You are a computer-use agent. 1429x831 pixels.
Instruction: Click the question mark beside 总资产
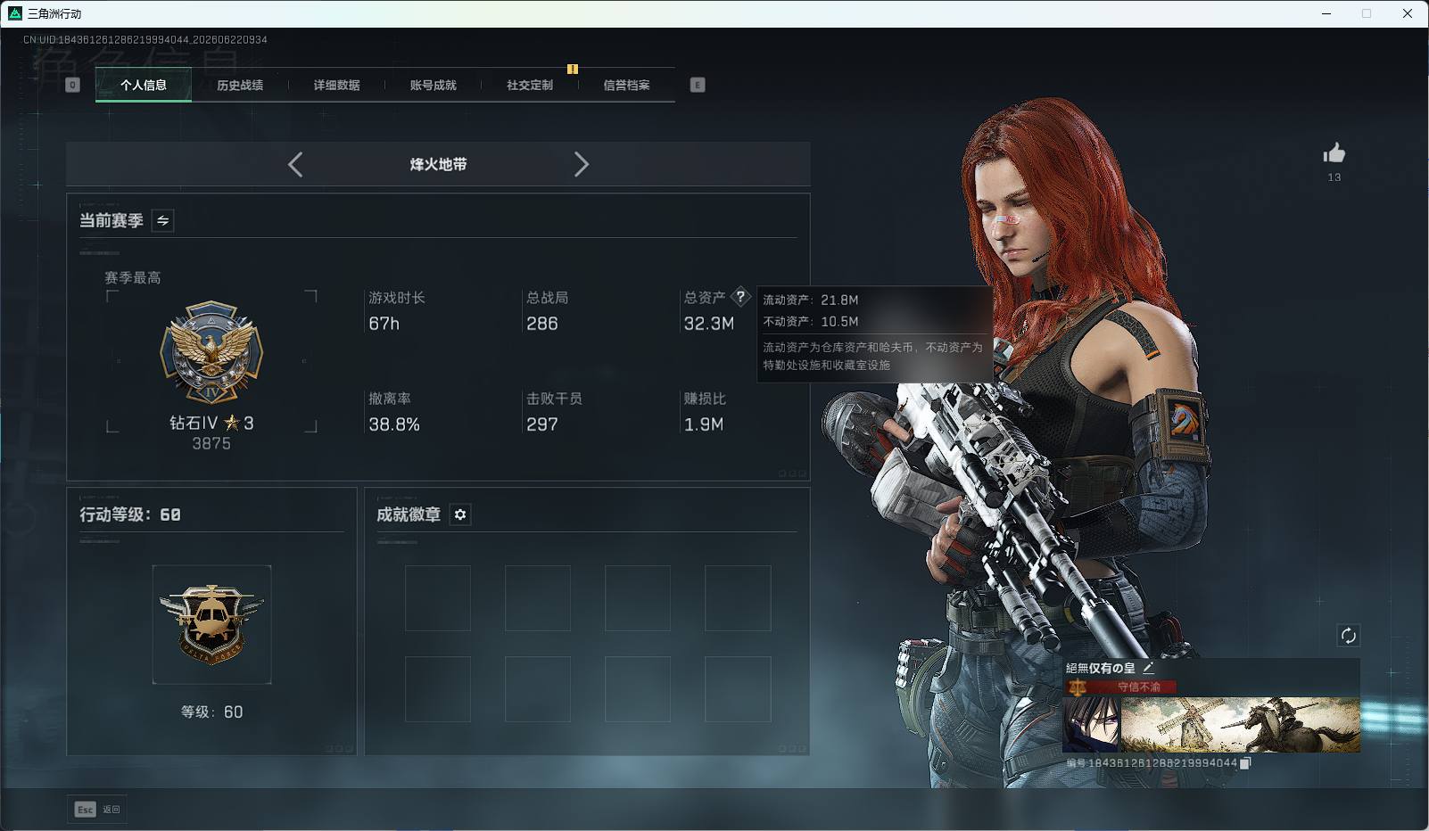click(x=740, y=297)
